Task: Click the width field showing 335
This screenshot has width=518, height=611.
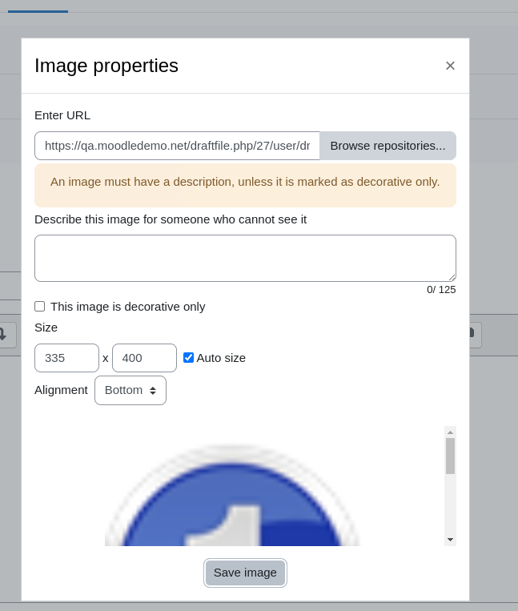Action: tap(66, 358)
